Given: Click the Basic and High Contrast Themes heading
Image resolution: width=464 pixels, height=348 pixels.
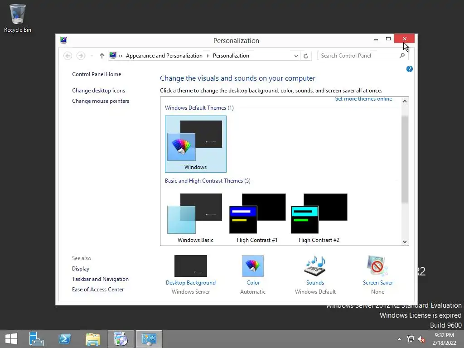Looking at the screenshot, I should [x=208, y=181].
